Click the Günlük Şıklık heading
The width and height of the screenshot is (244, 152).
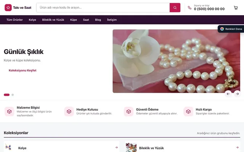pos(24,52)
